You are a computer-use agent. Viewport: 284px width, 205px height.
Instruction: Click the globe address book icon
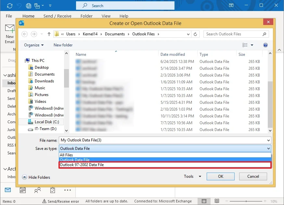[x=29, y=6]
